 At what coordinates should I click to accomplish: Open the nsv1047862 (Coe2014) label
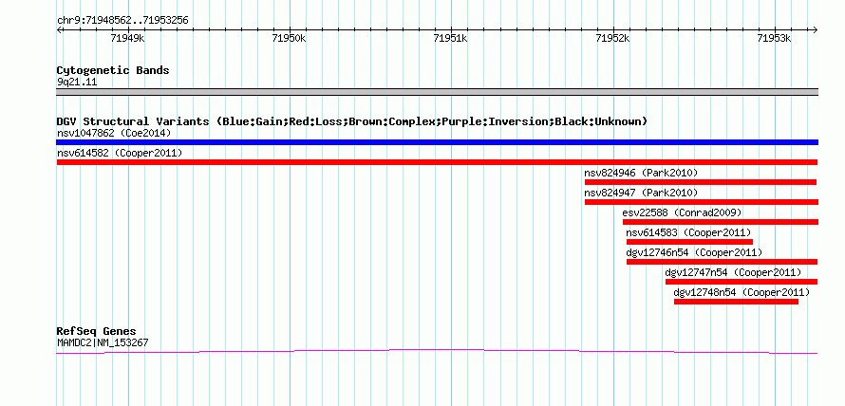(x=114, y=133)
